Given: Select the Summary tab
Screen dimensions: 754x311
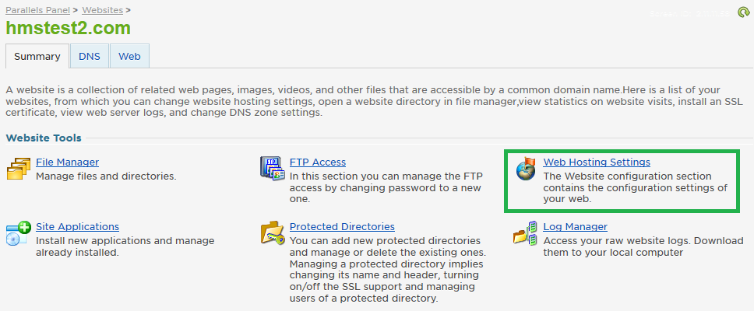Looking at the screenshot, I should 37,56.
